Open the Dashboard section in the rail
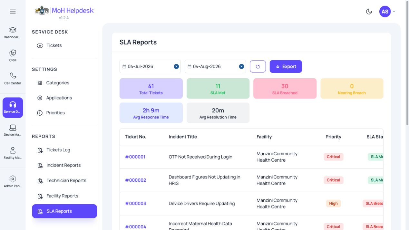This screenshot has width=409, height=230. click(13, 33)
